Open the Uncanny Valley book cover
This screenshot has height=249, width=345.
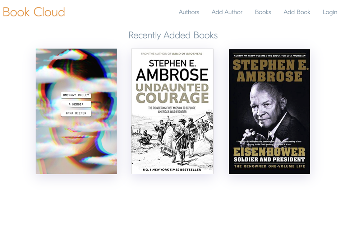coord(76,111)
